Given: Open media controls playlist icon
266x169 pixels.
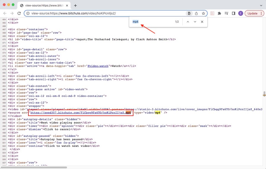Looking at the screenshot, I should tap(226, 13).
